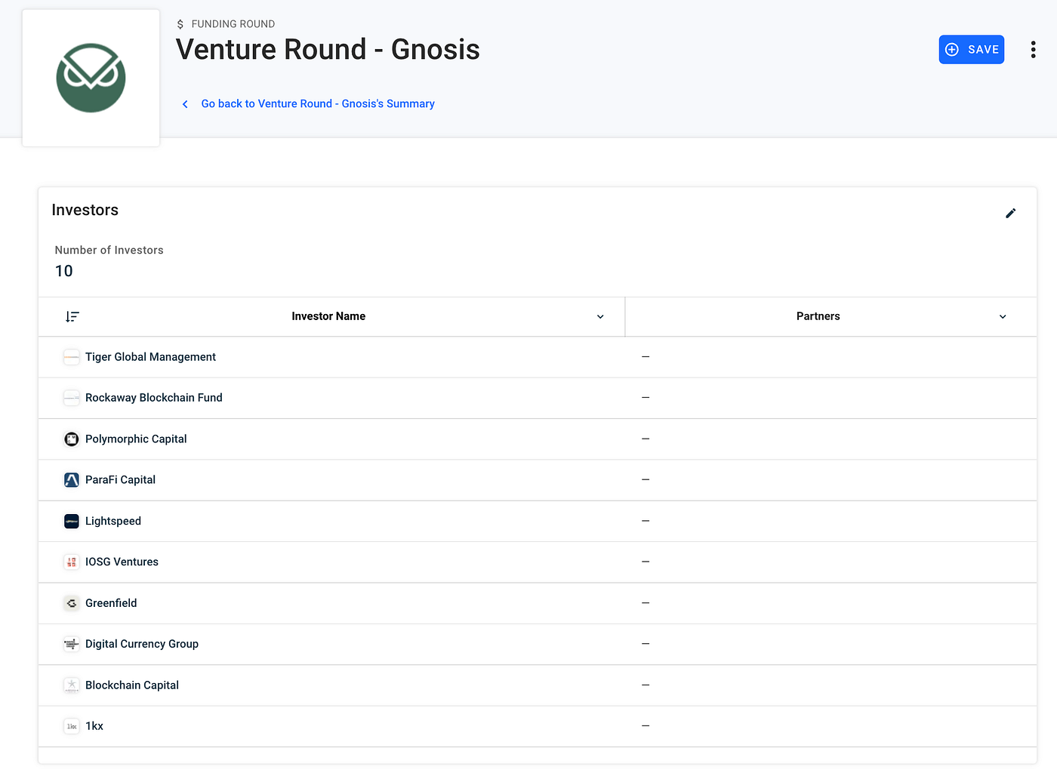Screen dimensions: 1057x776
Task: Click the FUNDING ROUND label text
Action: coord(233,24)
